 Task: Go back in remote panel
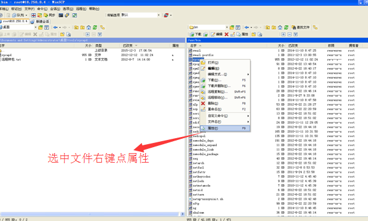(247, 27)
